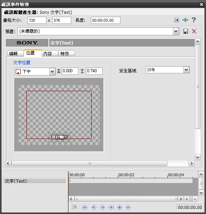Click the Y position input field
Image resolution: width=206 pixels, height=214 pixels.
94,71
